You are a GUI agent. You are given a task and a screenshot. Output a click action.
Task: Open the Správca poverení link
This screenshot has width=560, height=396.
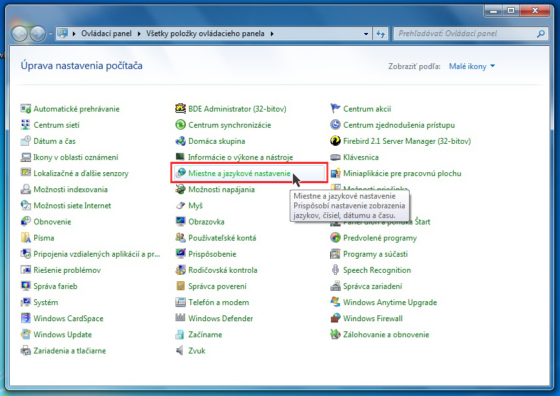(217, 286)
